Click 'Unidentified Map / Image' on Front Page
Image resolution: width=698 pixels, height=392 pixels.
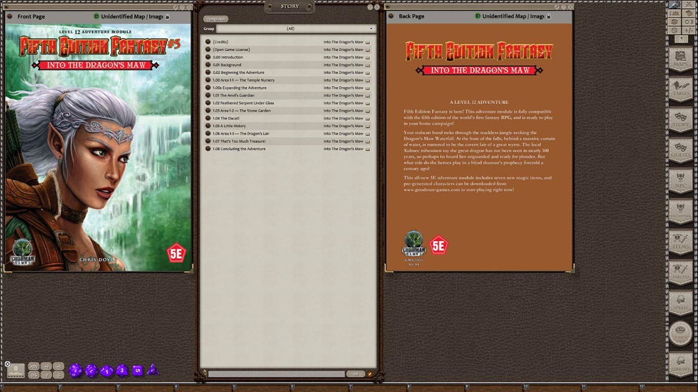click(x=132, y=16)
